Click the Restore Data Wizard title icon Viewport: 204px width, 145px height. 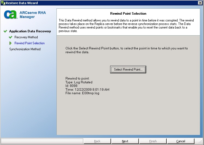tap(3, 3)
